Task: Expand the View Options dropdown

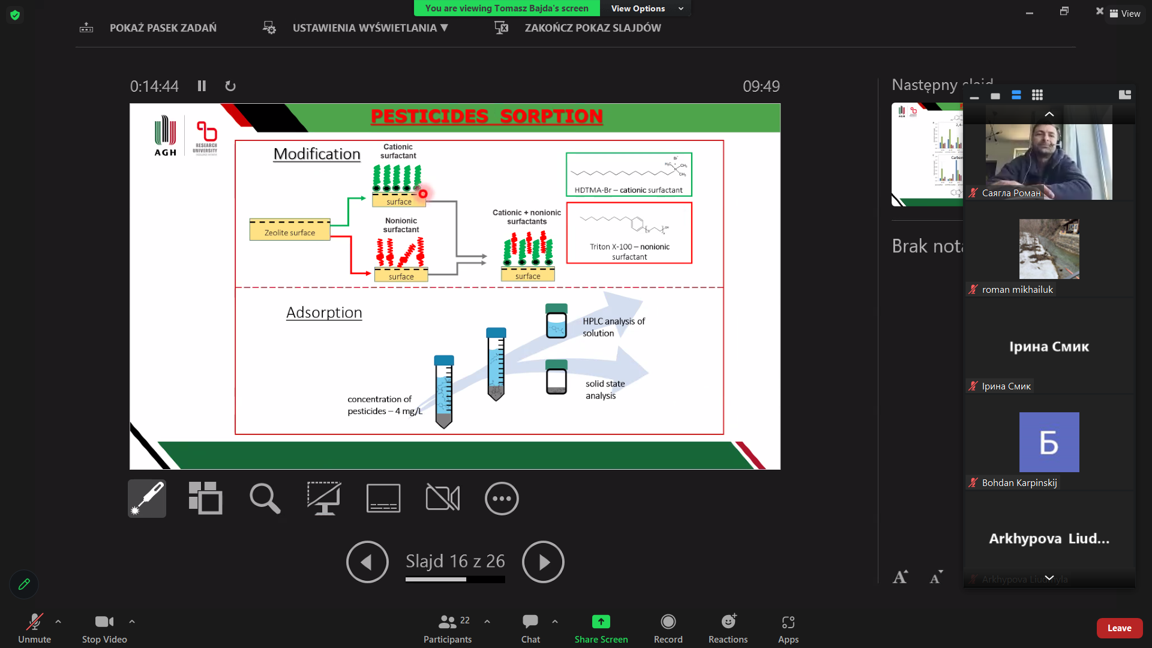Action: (646, 8)
